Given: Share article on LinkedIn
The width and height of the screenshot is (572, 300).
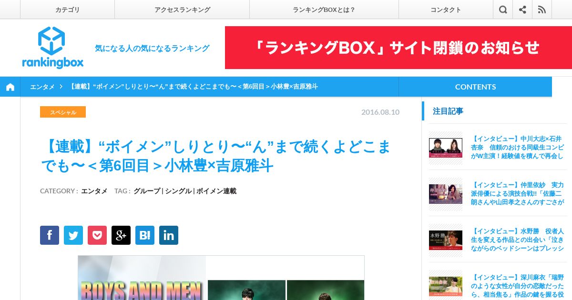Looking at the screenshot, I should (x=169, y=235).
